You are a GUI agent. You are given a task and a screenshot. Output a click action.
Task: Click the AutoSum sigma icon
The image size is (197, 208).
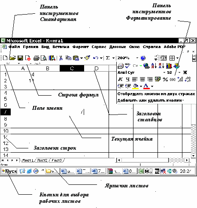(x=108, y=58)
